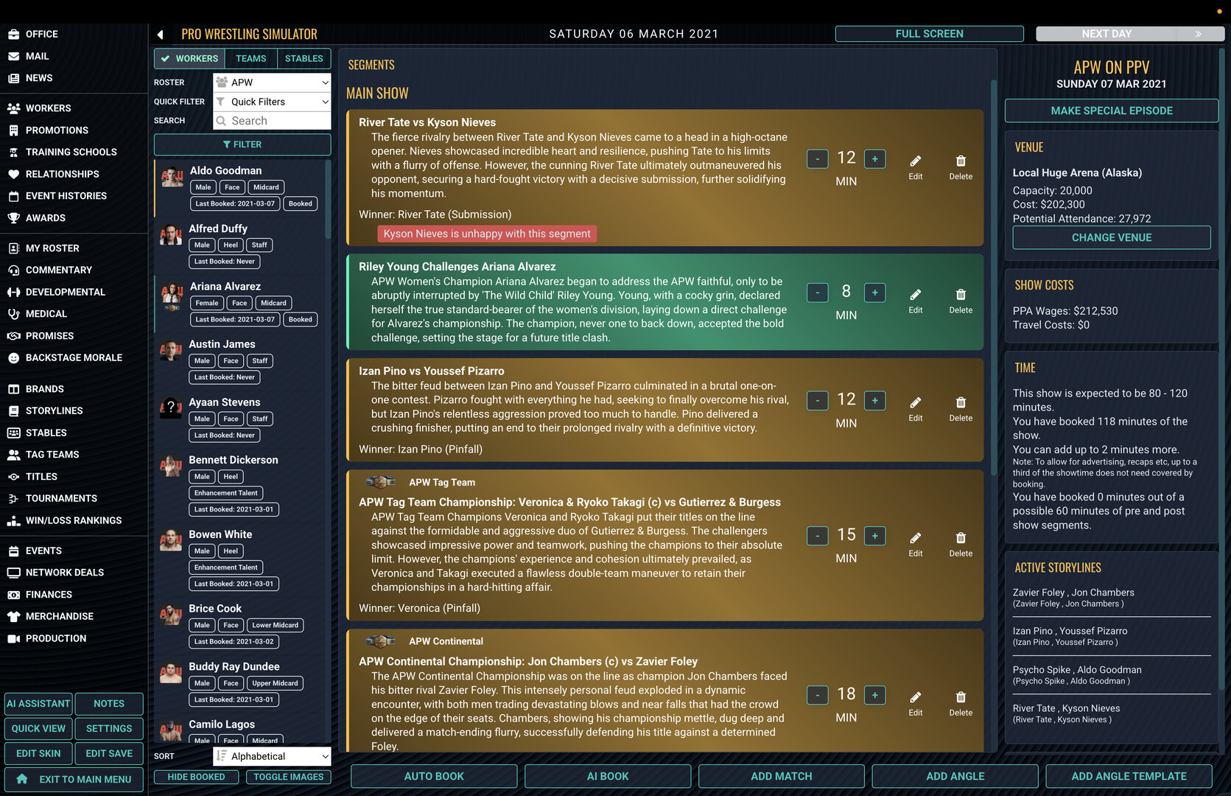Click trash icon for APW Continental Championship match
Image resolution: width=1231 pixels, height=796 pixels.
(x=960, y=698)
